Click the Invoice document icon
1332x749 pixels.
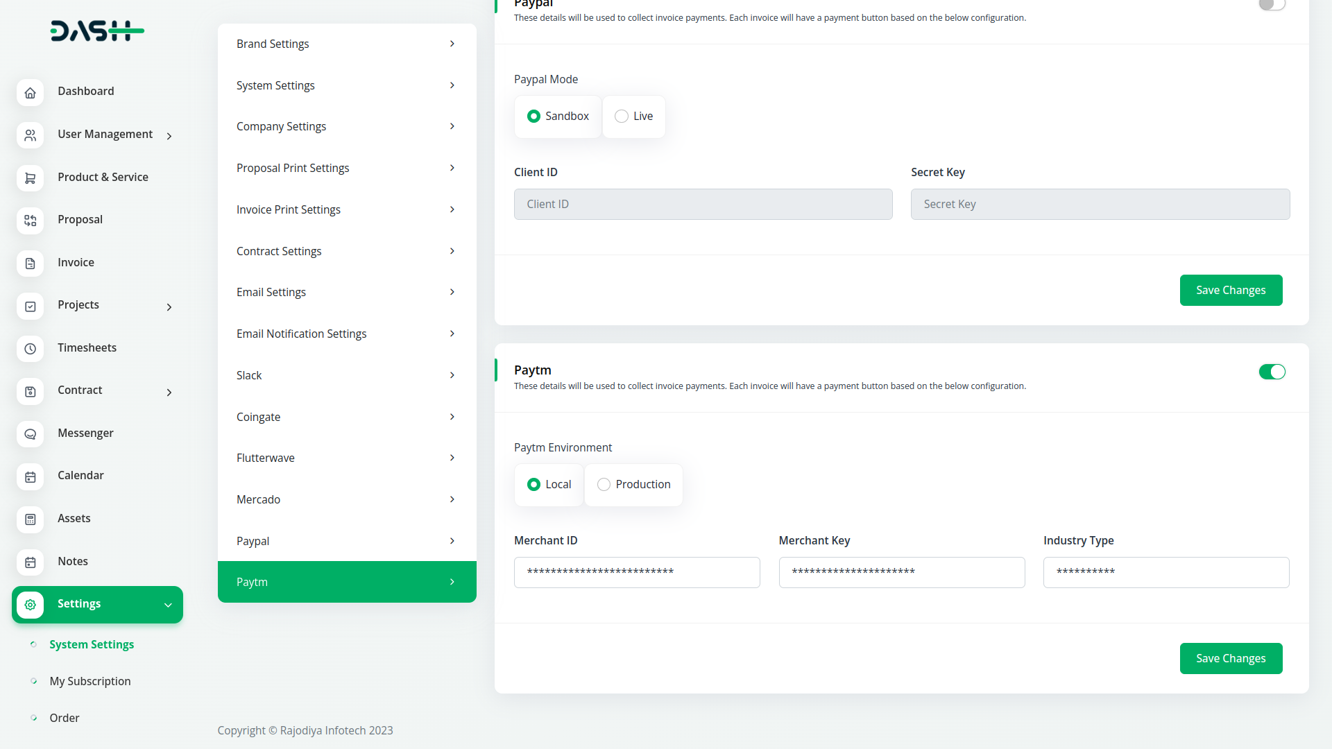coord(30,264)
